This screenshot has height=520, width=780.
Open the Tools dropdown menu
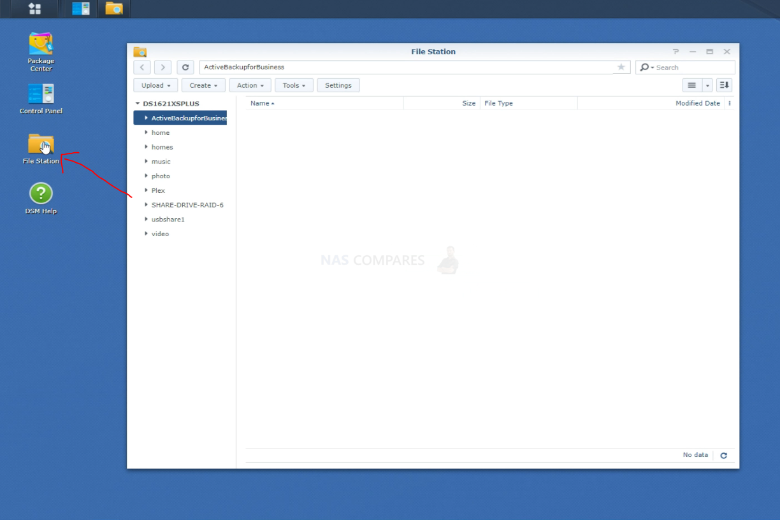pos(294,85)
